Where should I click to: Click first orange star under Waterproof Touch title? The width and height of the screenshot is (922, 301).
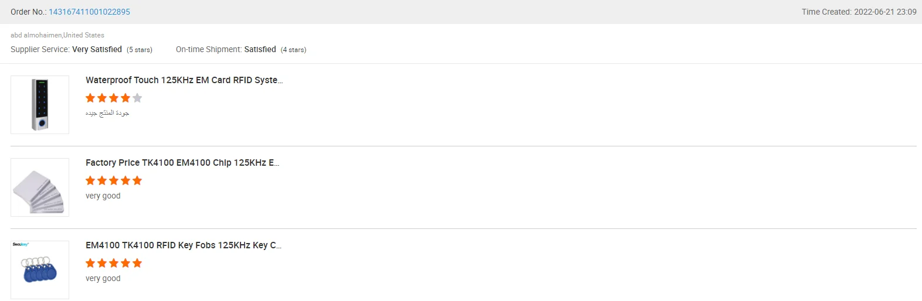[90, 98]
